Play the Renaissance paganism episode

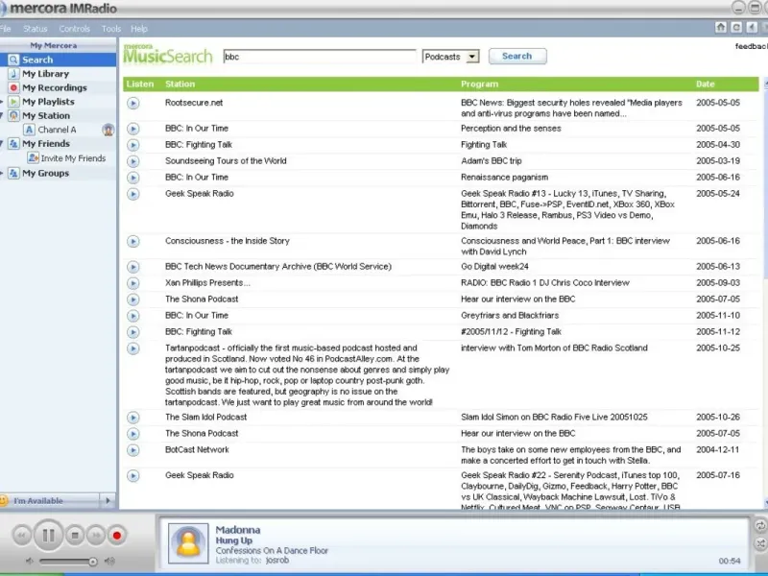(133, 178)
